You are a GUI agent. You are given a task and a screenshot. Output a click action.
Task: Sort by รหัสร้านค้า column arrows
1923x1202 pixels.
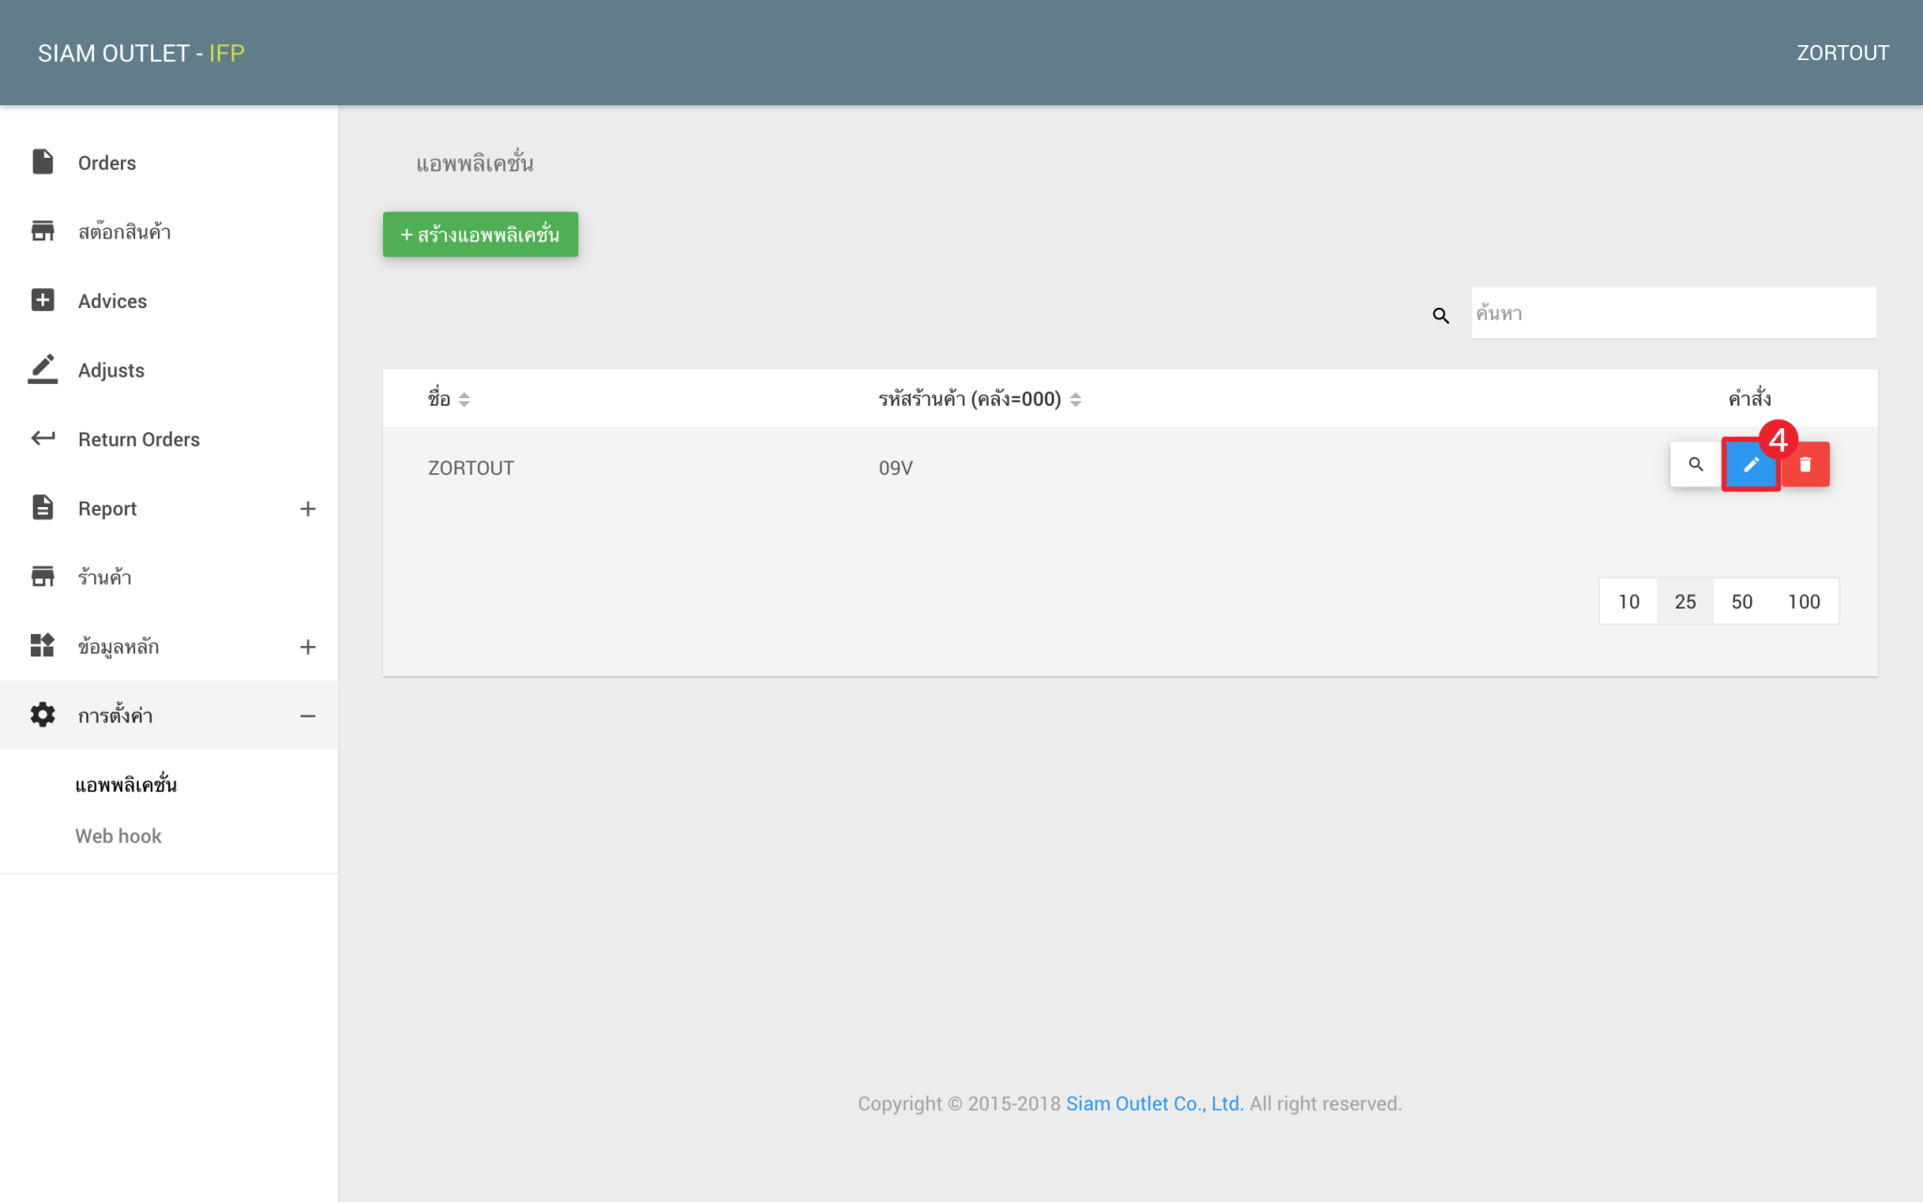[1075, 400]
